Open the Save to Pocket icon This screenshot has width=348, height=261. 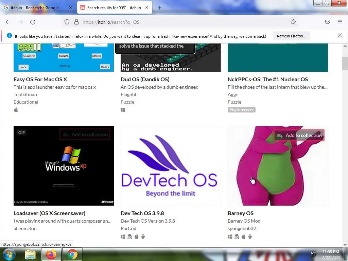pyautogui.click(x=328, y=22)
